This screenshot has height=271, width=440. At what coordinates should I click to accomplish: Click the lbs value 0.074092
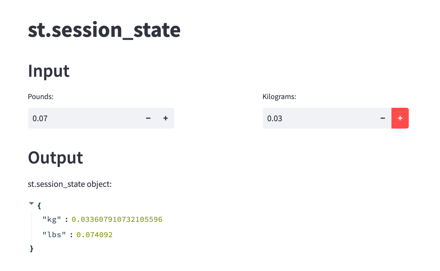(x=95, y=235)
